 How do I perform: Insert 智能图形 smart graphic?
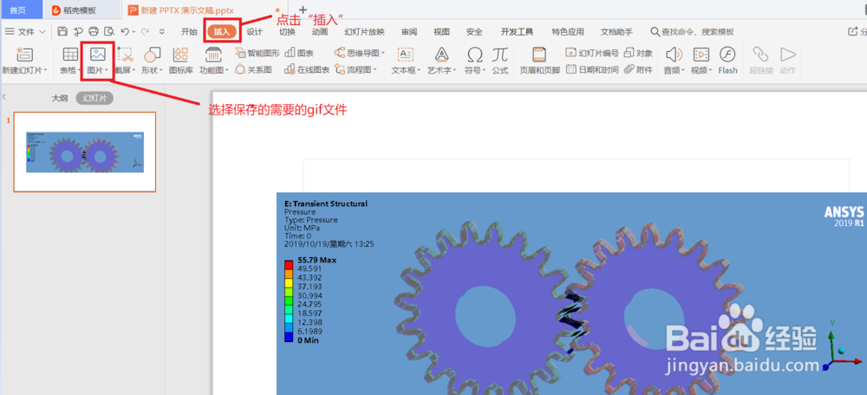coord(257,53)
